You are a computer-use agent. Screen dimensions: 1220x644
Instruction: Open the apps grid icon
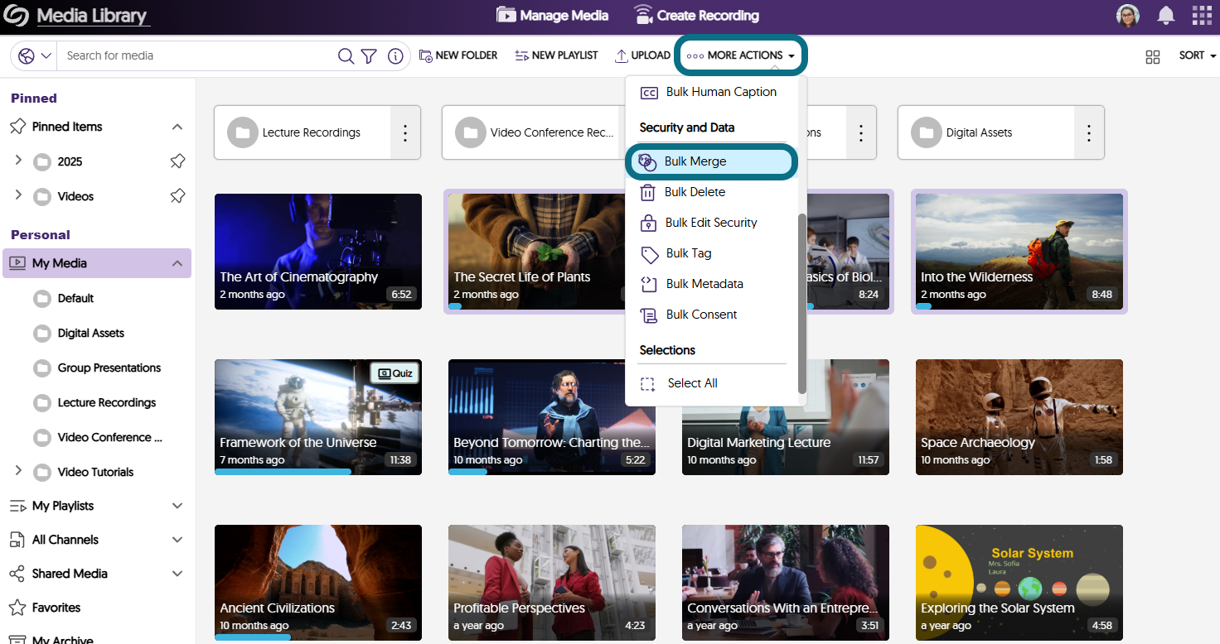(1201, 16)
